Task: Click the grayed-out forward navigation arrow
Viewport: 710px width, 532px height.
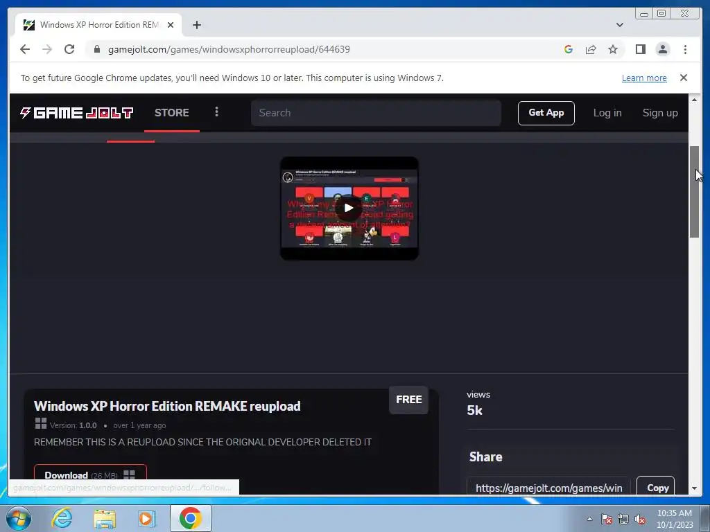Action: click(x=47, y=49)
